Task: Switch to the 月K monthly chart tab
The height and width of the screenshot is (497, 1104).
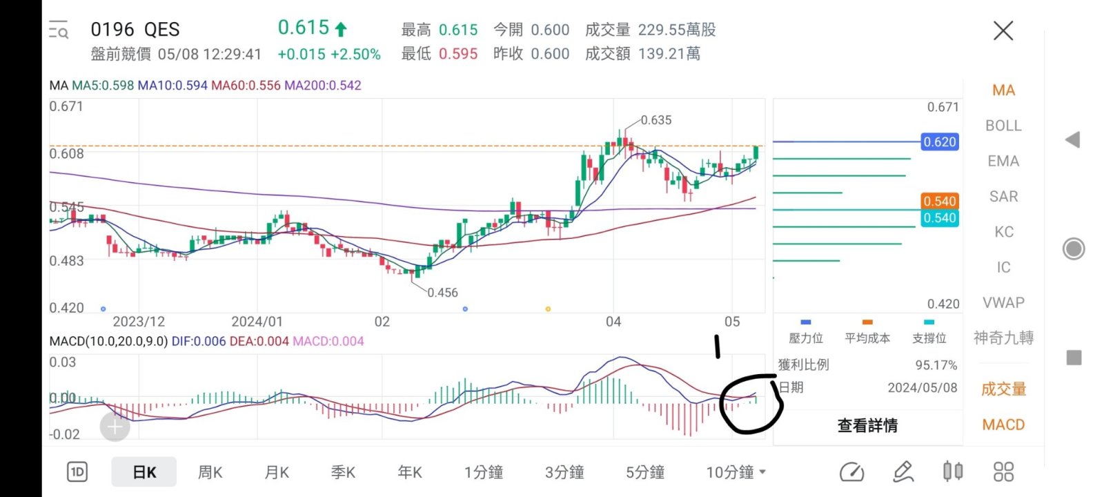Action: [276, 472]
